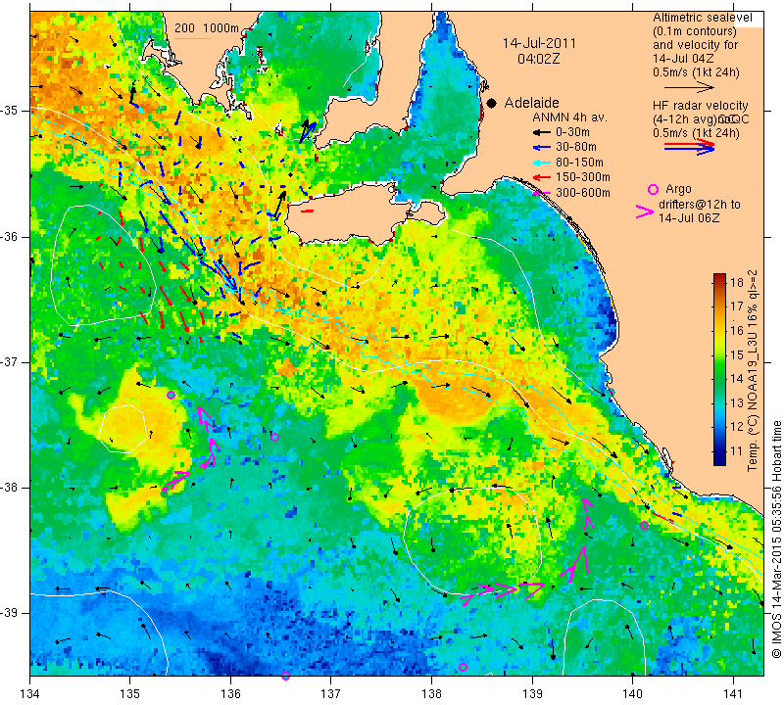Click the altimetric velocity scale arrow
This screenshot has width=784, height=705.
(689, 87)
